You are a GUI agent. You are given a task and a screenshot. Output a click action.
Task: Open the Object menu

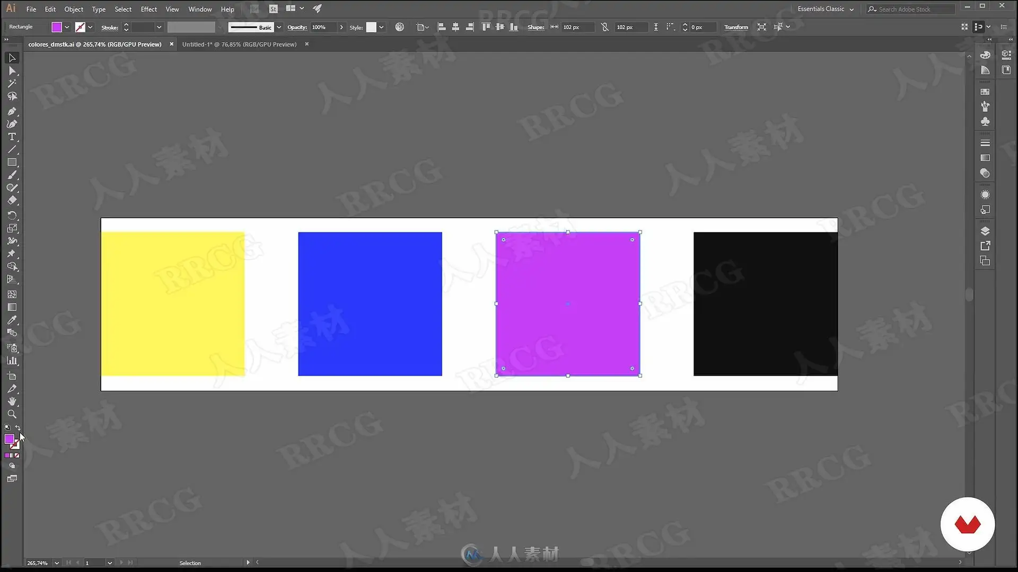(74, 9)
